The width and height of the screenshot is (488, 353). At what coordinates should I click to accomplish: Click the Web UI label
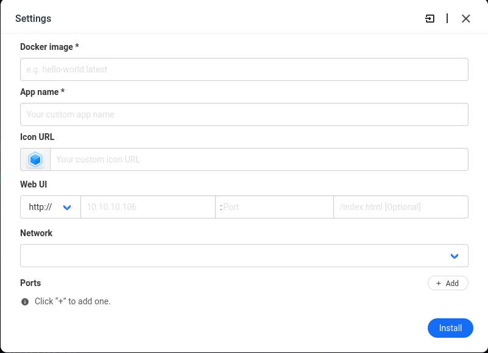34,184
